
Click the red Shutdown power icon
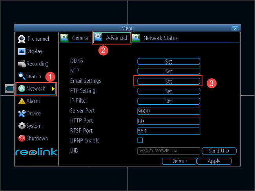pyautogui.click(x=22, y=138)
